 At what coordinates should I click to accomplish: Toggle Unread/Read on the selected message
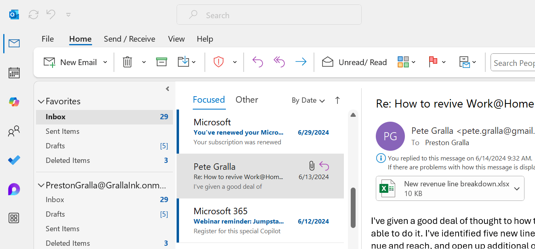354,62
